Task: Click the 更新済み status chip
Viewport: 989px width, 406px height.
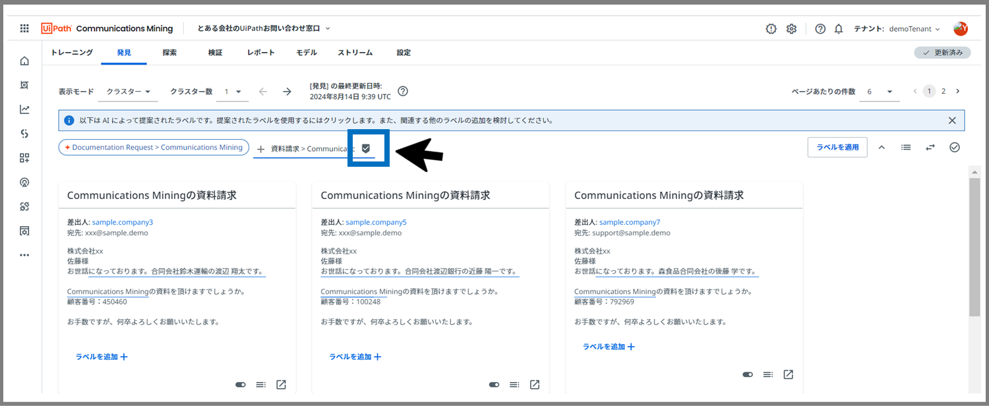Action: click(942, 53)
